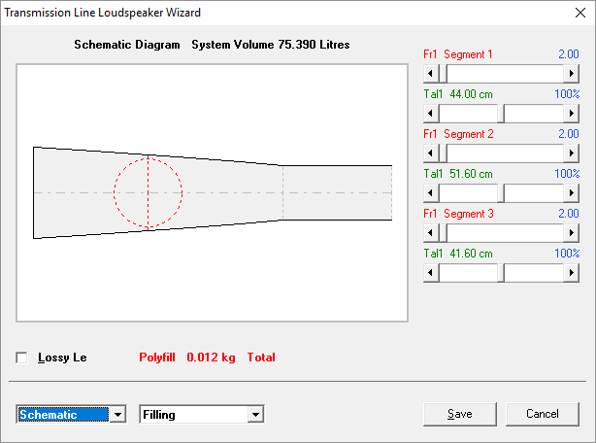Increase Fr1 Segment 2 with right arrow
596x443 pixels.
(572, 153)
